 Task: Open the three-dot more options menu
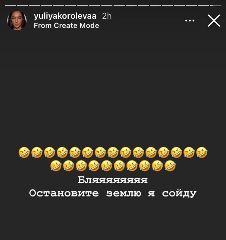190,21
